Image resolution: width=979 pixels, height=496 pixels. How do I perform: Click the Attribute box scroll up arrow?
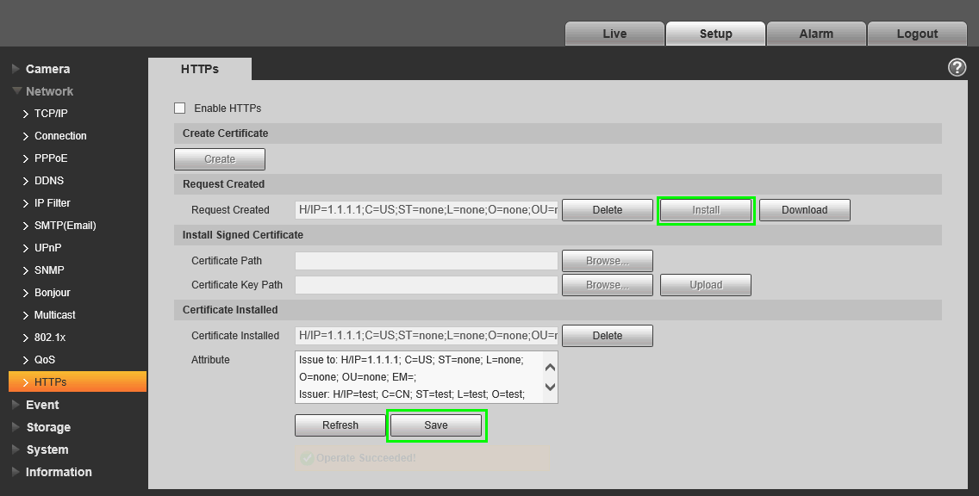(550, 368)
